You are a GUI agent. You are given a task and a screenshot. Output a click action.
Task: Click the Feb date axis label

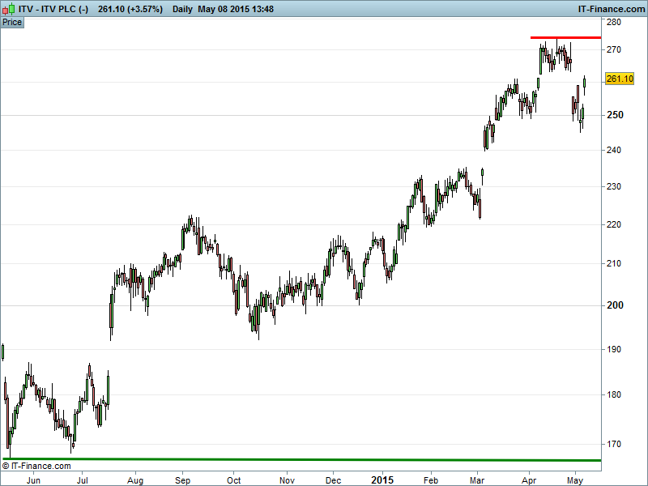pyautogui.click(x=431, y=480)
